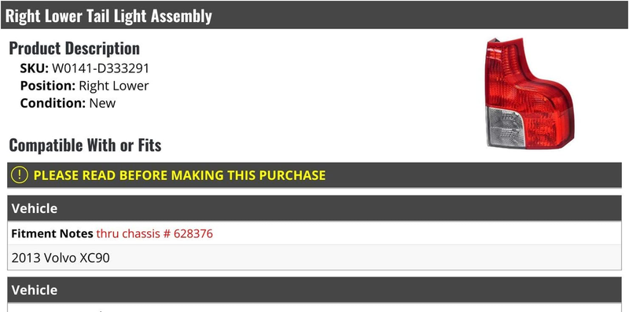
Task: Click the Compatible With or Fits heading
Action: tap(85, 145)
